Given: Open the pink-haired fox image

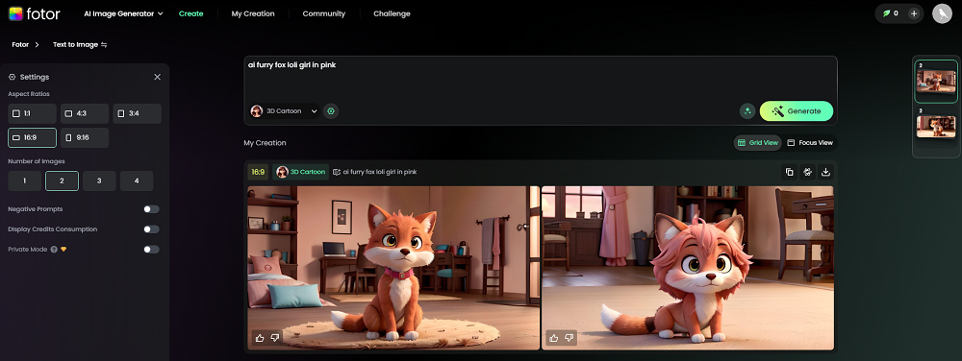Looking at the screenshot, I should [688, 268].
